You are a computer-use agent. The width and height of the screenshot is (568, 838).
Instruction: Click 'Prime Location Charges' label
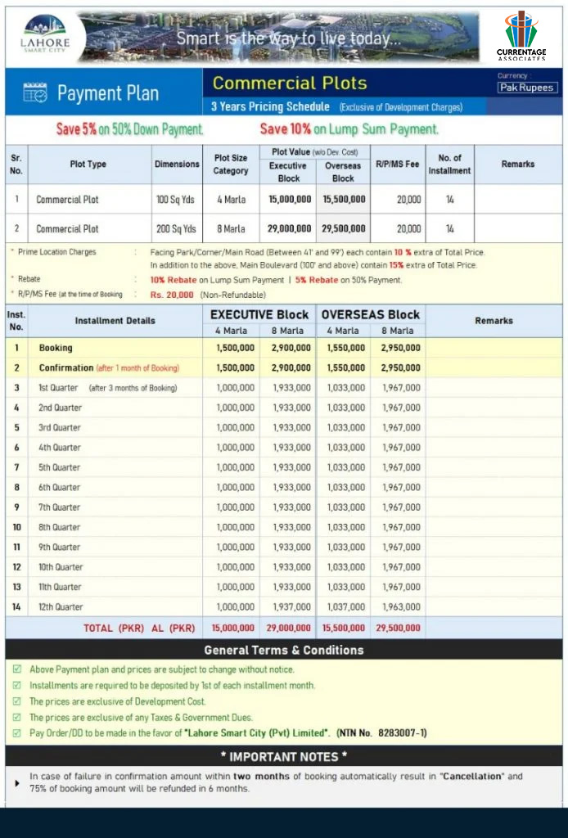pyautogui.click(x=57, y=252)
